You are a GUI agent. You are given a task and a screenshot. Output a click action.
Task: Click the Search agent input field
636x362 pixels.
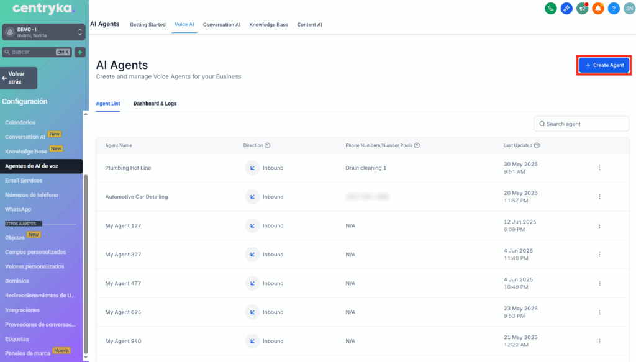(581, 124)
